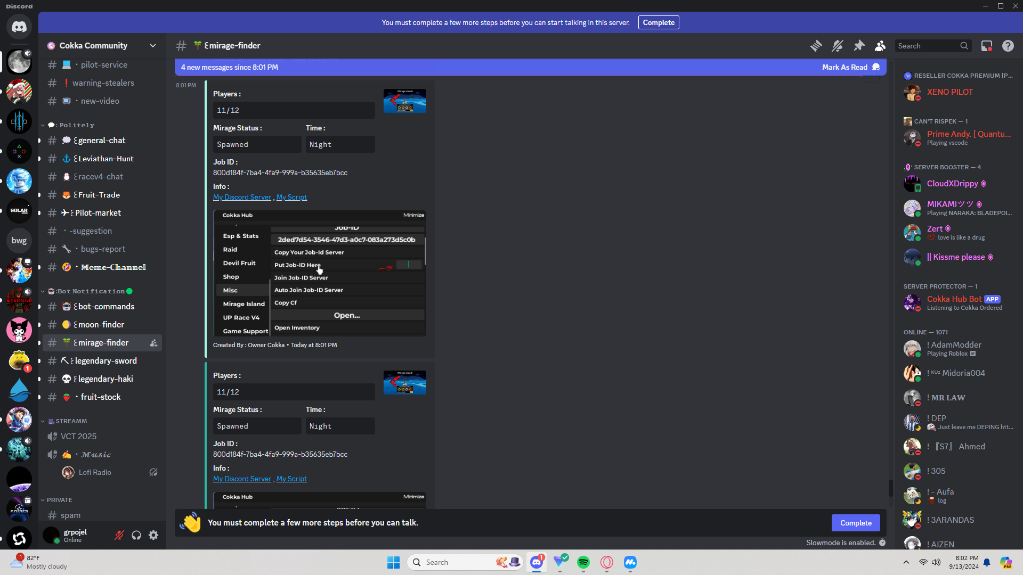Open the Threads icon in channel header
The width and height of the screenshot is (1023, 575).
point(816,46)
